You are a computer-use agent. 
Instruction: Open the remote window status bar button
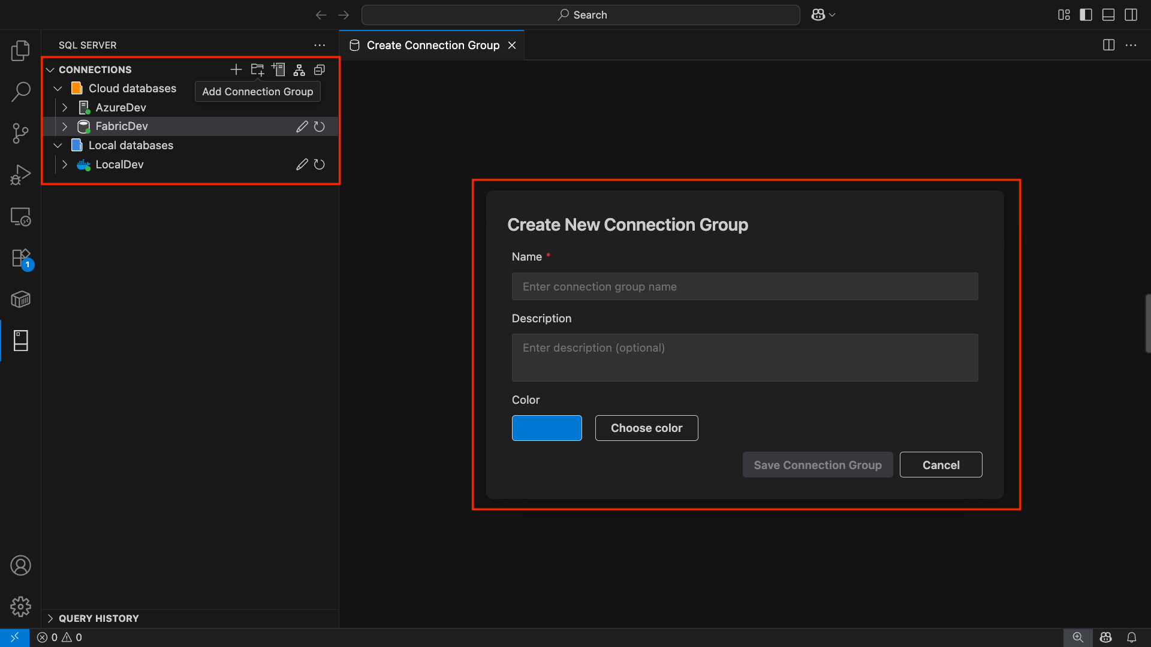14,637
